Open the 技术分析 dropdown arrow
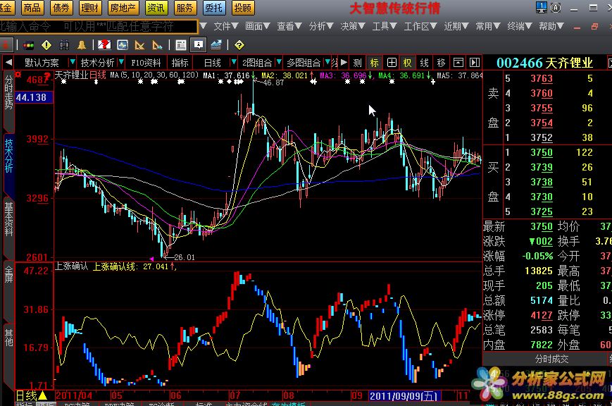Viewport: 612px width, 406px height. tap(121, 62)
